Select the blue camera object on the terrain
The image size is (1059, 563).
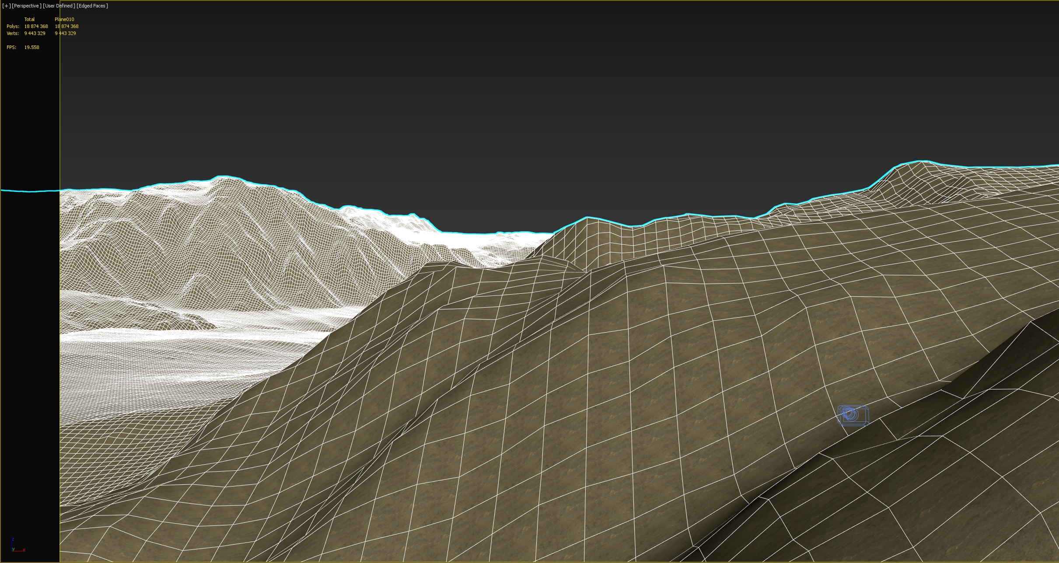[853, 415]
